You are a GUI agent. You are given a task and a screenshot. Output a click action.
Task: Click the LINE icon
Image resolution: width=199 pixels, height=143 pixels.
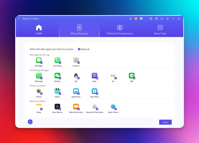[132, 76]
